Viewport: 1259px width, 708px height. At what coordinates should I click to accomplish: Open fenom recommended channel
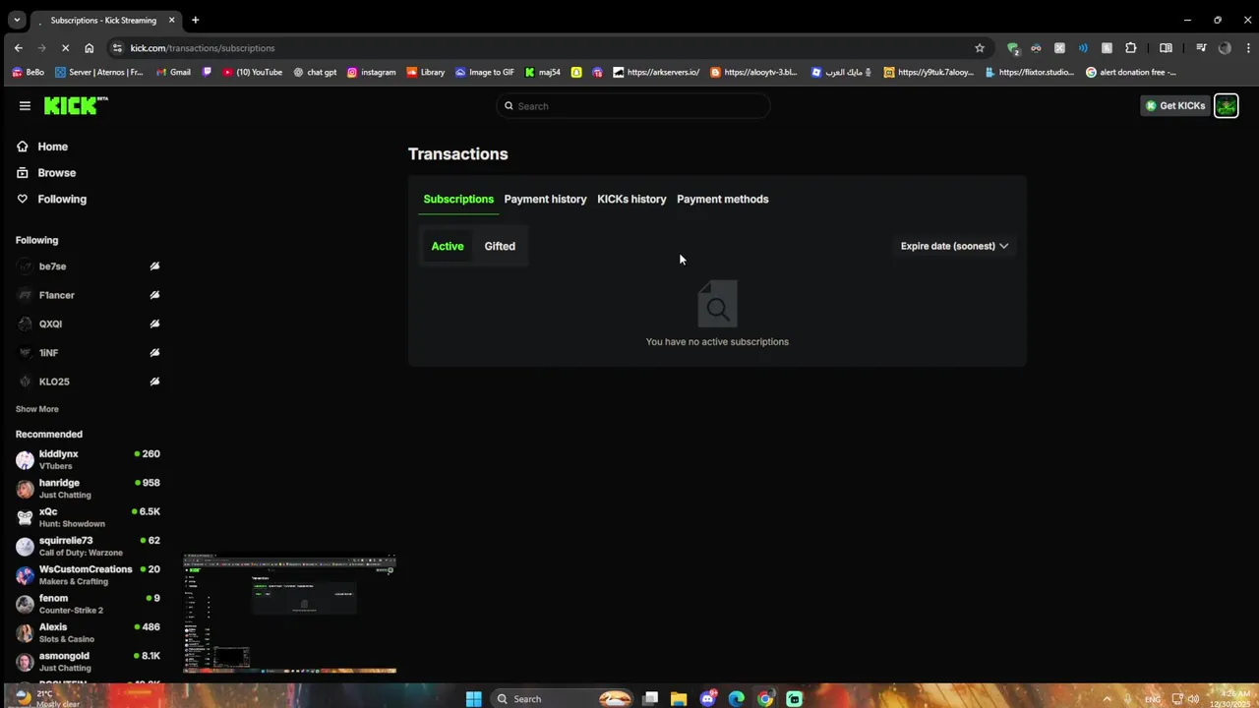[88, 604]
